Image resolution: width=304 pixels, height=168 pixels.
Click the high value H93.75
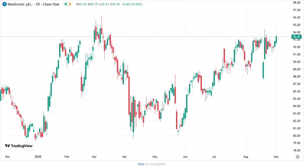[93, 4]
